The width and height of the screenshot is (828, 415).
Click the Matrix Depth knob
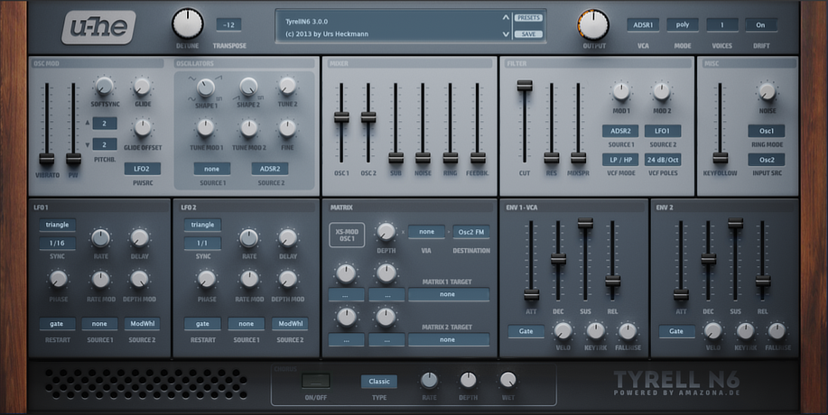386,232
